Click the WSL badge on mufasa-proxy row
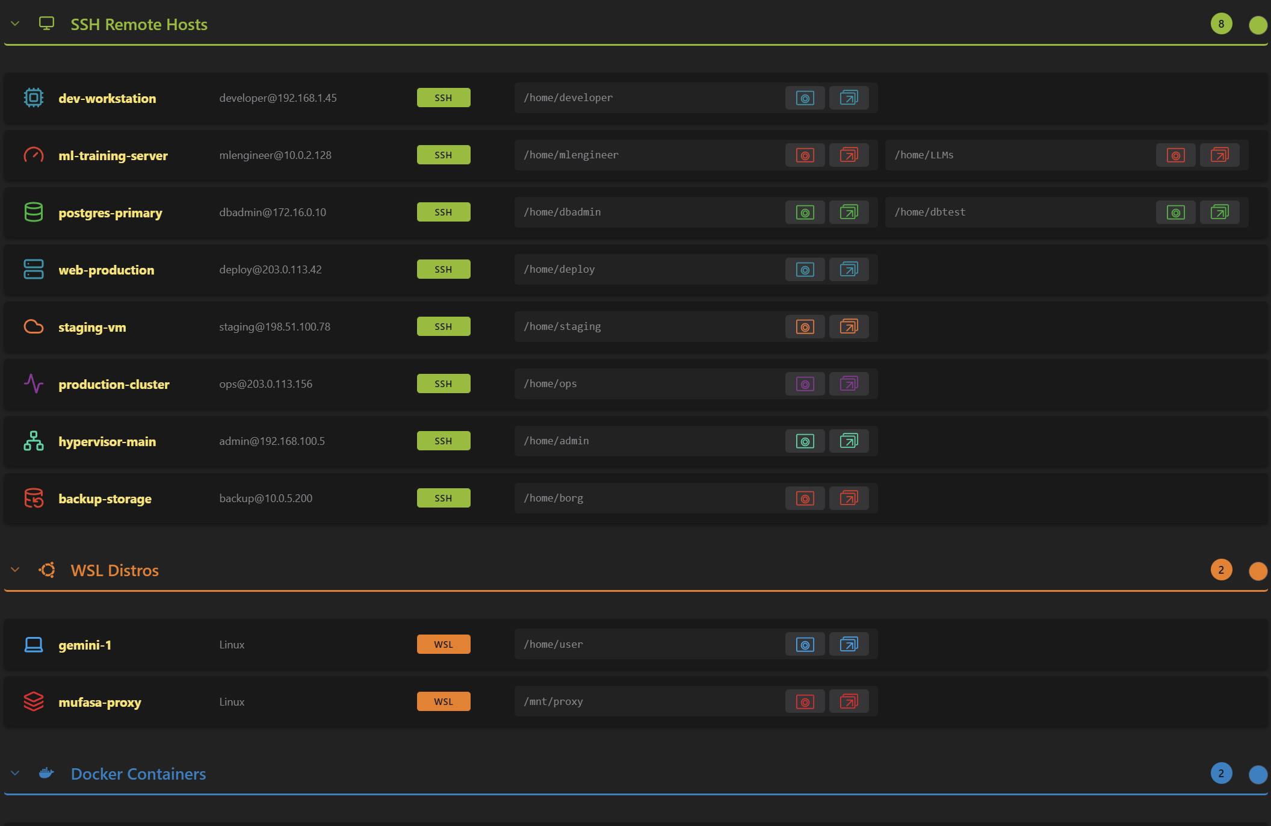 pos(444,701)
